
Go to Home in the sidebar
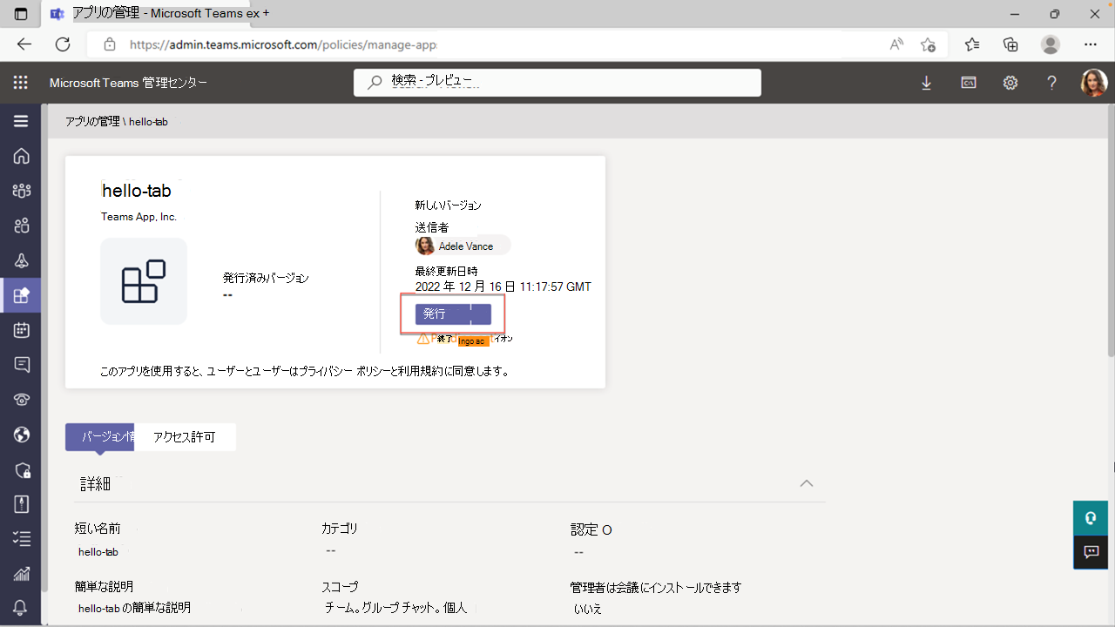point(22,156)
